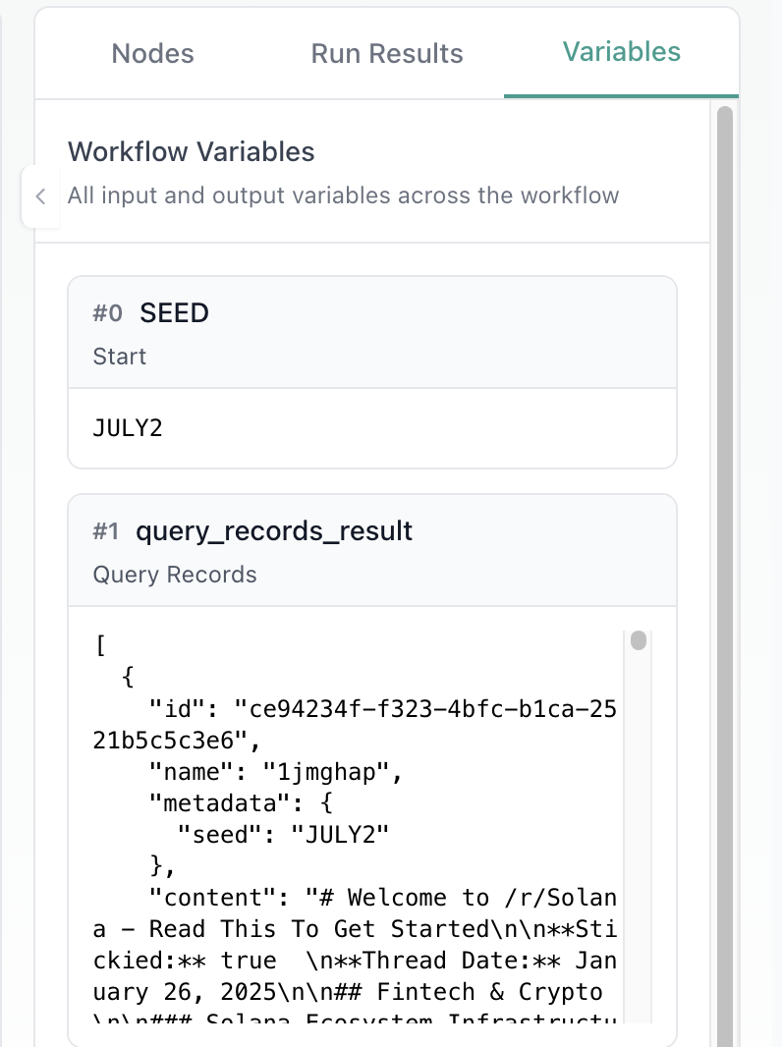Collapse the panel using the left chevron arrow

pos(40,195)
